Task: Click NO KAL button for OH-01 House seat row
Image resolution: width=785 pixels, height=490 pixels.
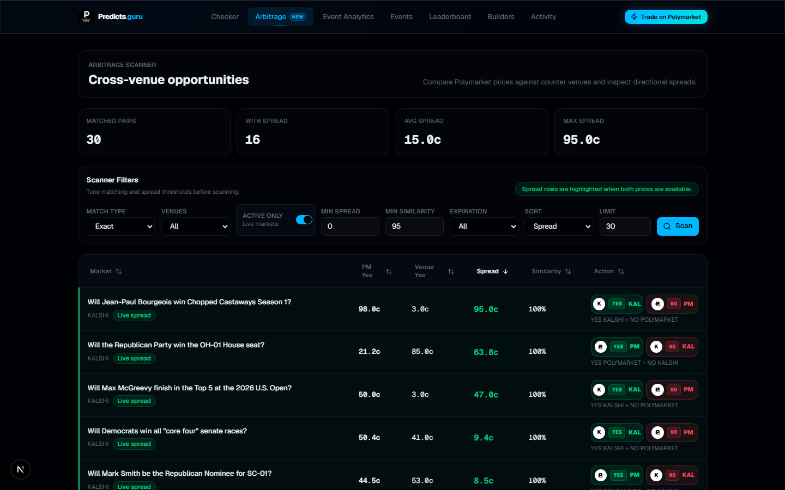Action: pos(672,346)
